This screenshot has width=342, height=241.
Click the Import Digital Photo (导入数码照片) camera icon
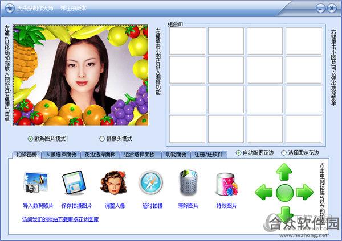tap(35, 182)
